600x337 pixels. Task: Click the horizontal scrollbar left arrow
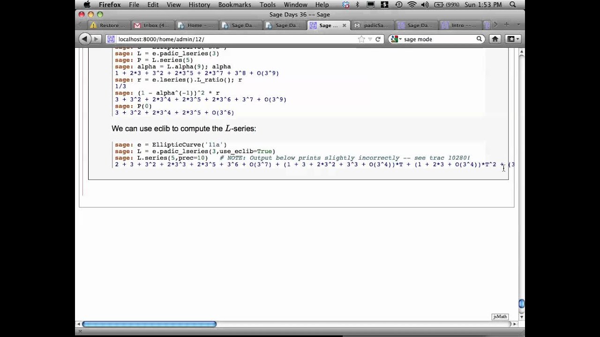[x=79, y=324]
